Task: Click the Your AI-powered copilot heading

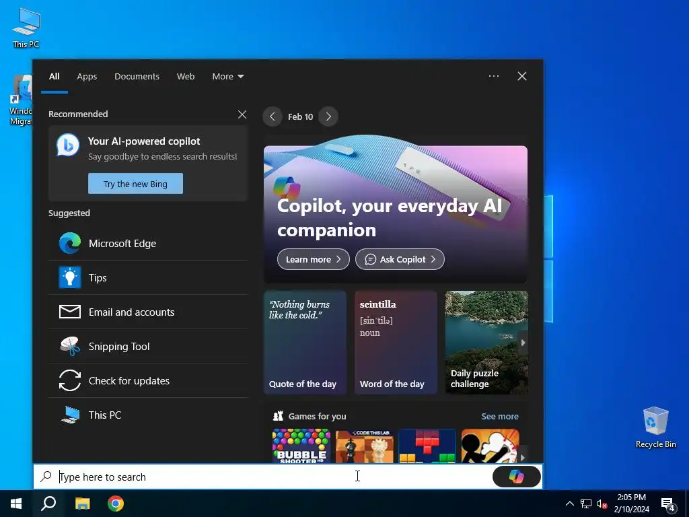Action: click(144, 141)
